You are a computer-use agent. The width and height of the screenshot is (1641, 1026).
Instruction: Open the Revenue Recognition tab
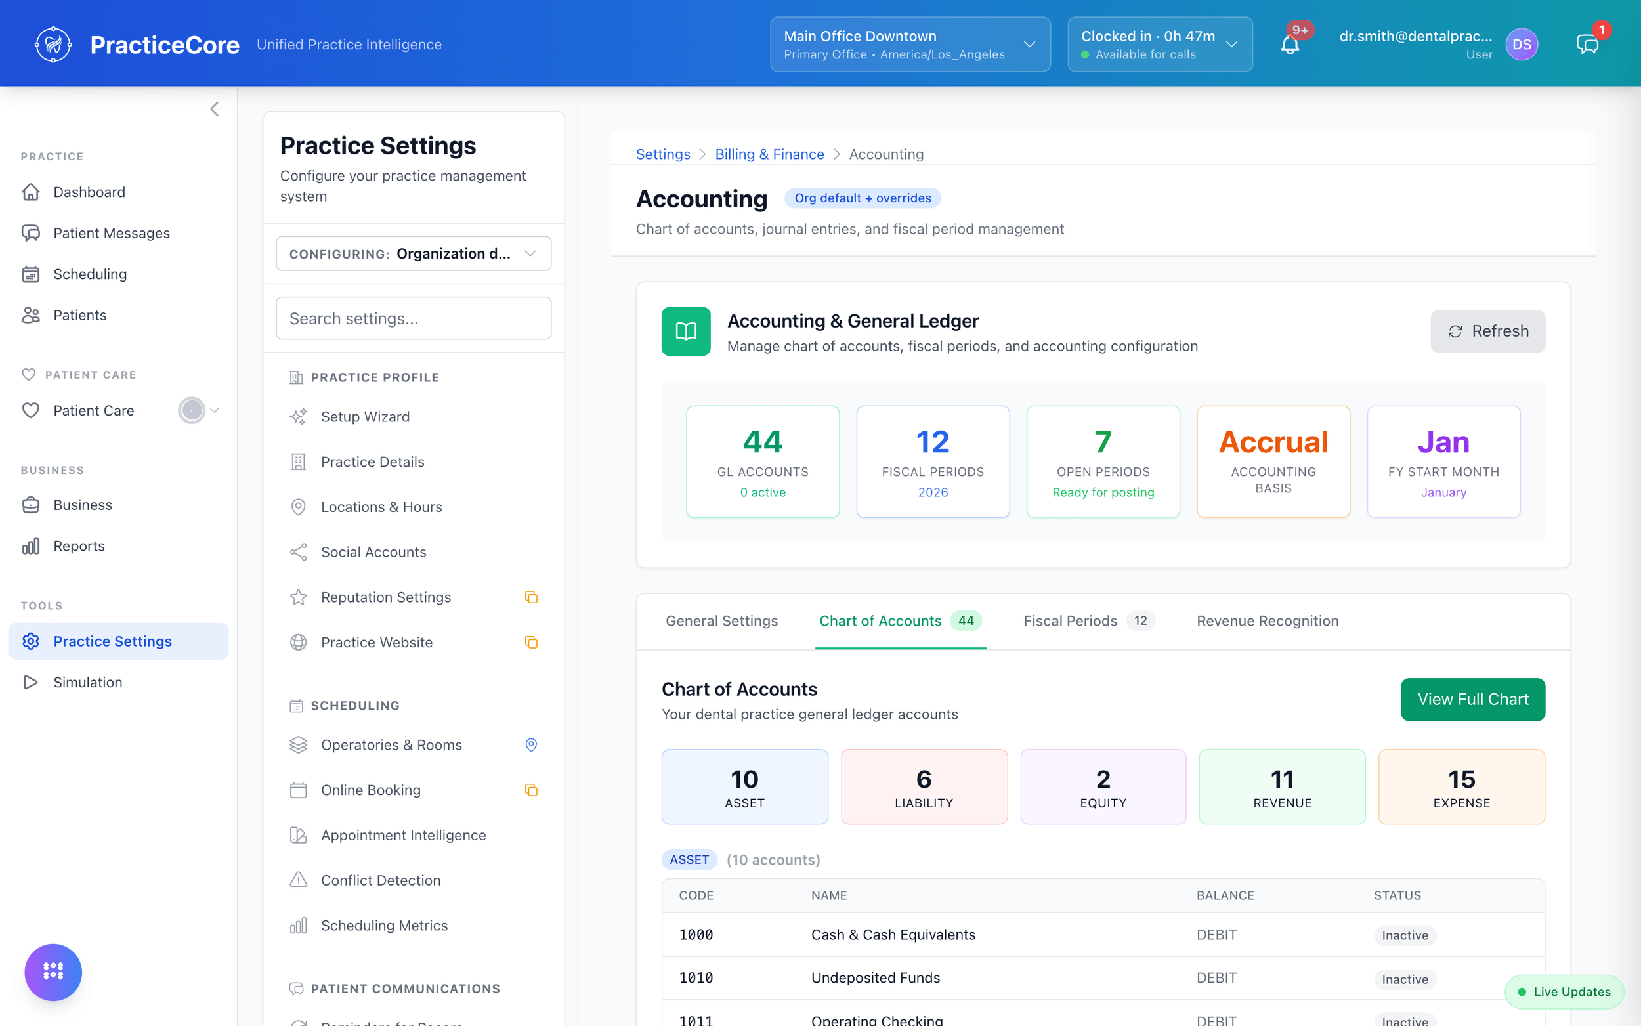[1267, 620]
